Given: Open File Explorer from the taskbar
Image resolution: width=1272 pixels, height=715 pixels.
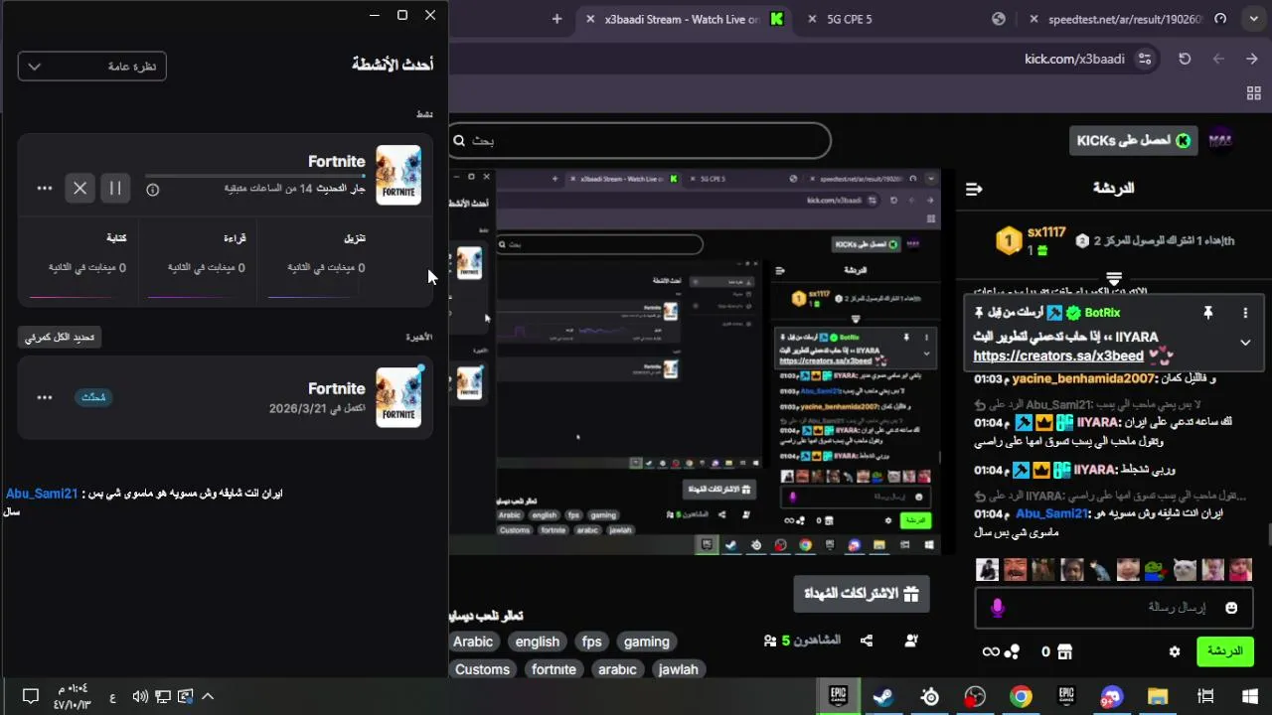Looking at the screenshot, I should coord(1158,696).
